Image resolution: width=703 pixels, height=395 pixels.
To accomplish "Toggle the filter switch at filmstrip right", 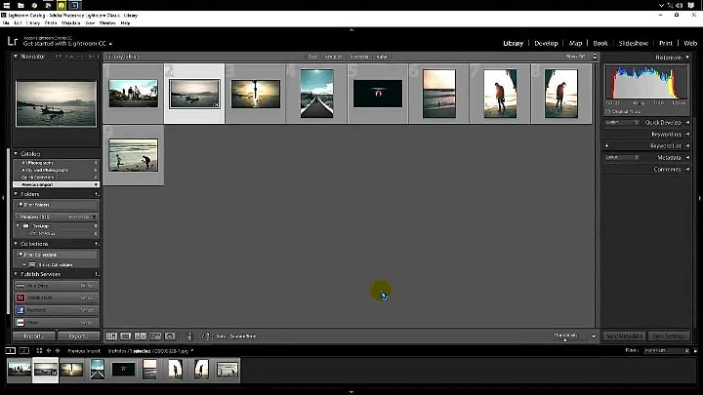I will pos(695,351).
